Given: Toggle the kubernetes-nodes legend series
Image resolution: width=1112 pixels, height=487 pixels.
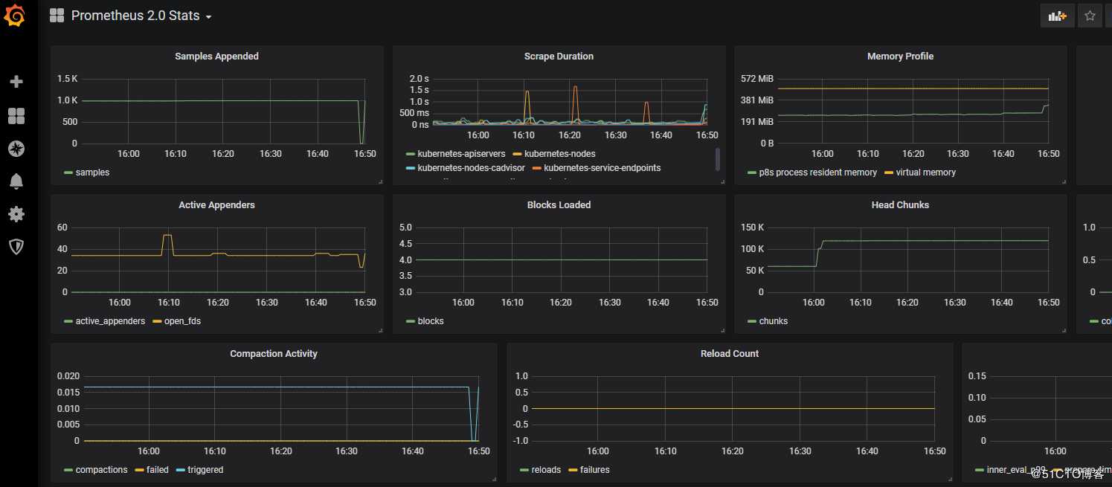Looking at the screenshot, I should [x=560, y=154].
